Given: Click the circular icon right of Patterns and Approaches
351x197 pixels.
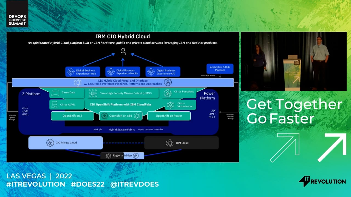Looking at the screenshot, I should click(168, 82).
